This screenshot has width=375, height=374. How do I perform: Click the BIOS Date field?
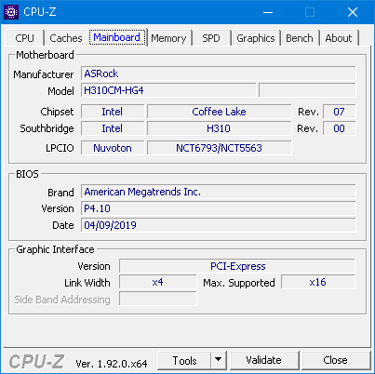219,225
